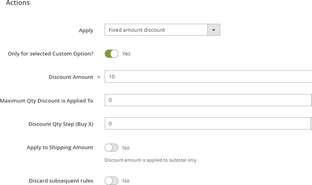Image resolution: width=312 pixels, height=185 pixels.
Task: Click the 'Apply to Shipping Amount' label
Action: tap(60, 148)
